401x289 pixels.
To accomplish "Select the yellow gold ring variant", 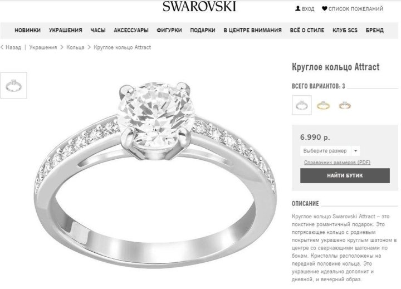I will pos(323,105).
